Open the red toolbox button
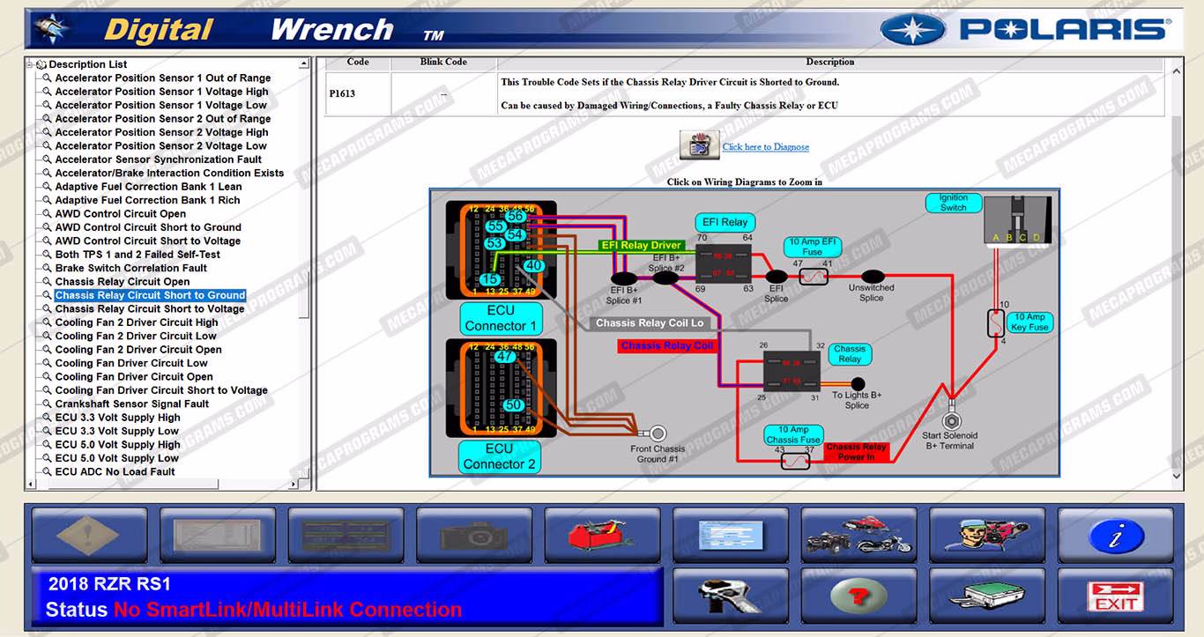 pyautogui.click(x=602, y=535)
